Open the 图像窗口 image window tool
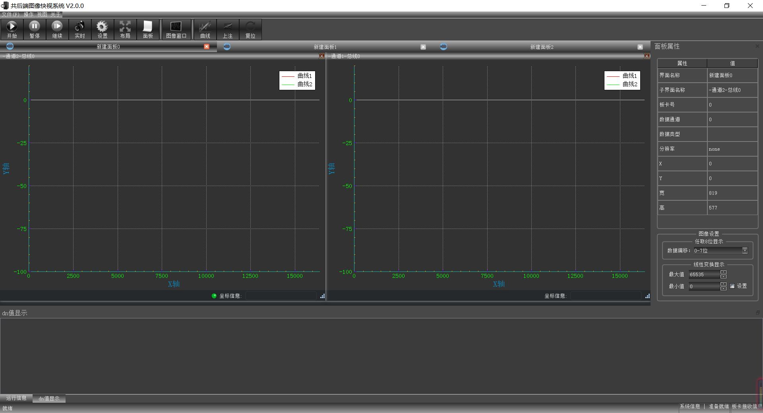763x413 pixels. click(x=176, y=29)
